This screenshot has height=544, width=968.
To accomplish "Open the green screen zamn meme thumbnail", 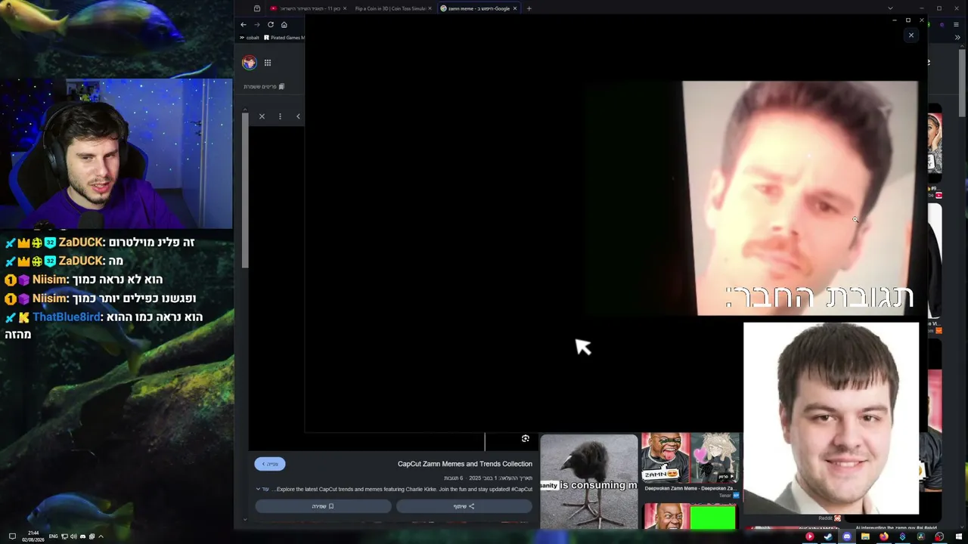I will coord(690,517).
